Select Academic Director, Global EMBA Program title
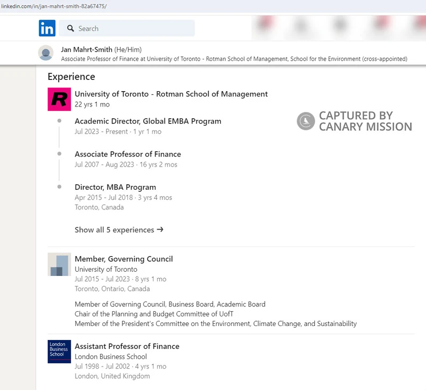426x390 pixels. click(148, 121)
